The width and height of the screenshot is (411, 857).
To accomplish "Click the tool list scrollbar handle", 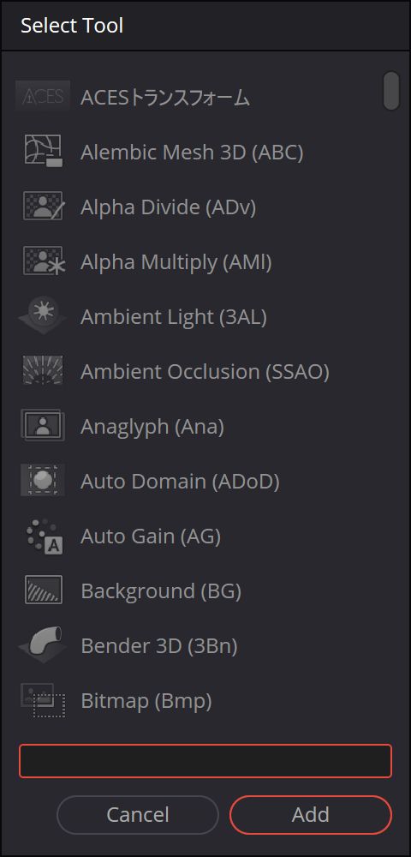I will coord(391,90).
